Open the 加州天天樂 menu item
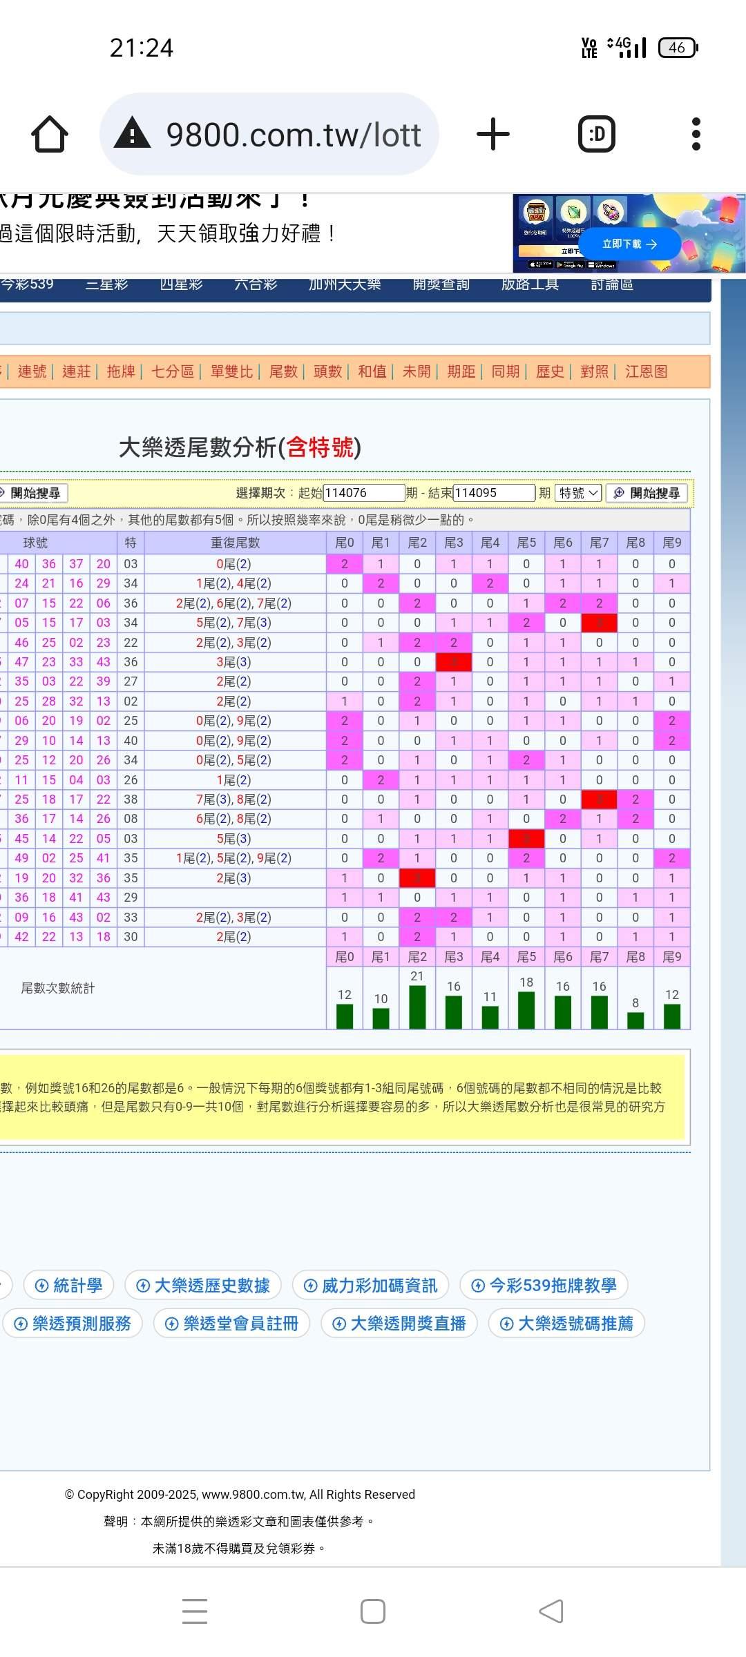 pyautogui.click(x=345, y=284)
